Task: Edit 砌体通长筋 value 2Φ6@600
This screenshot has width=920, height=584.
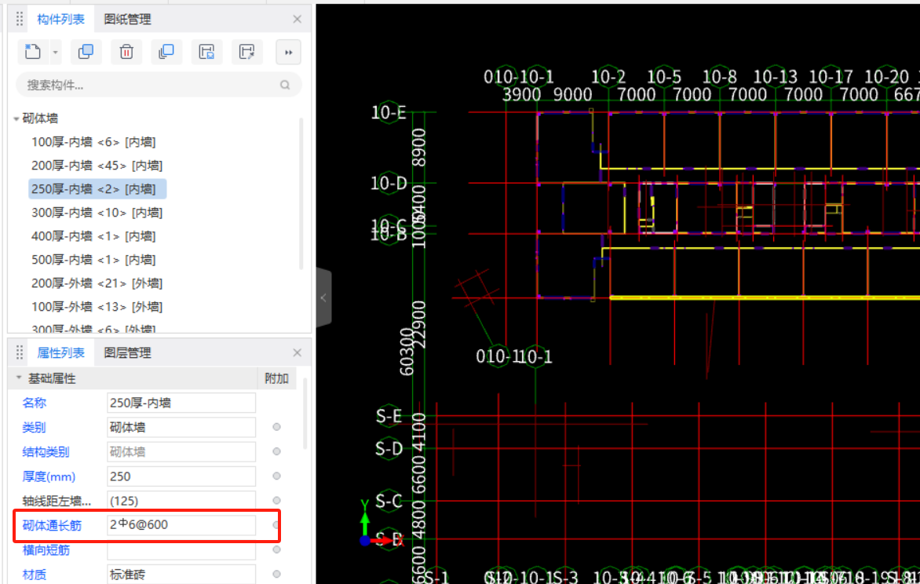Action: click(x=181, y=524)
